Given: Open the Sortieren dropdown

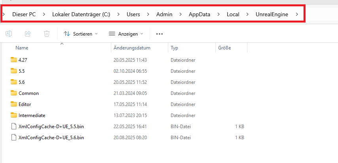Looking at the screenshot, I should pyautogui.click(x=80, y=34).
